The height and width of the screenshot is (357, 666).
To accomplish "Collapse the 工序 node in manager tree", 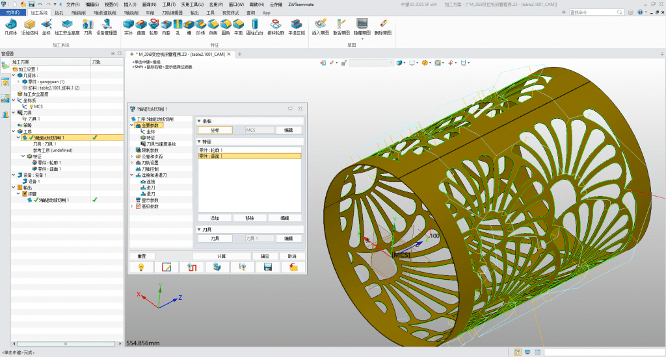I will pos(13,131).
